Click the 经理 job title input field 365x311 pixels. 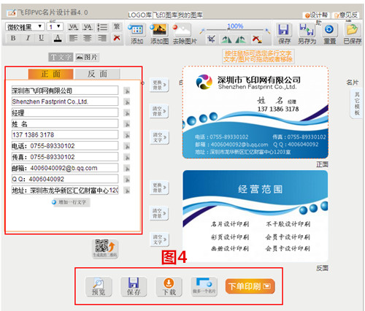tap(65, 112)
